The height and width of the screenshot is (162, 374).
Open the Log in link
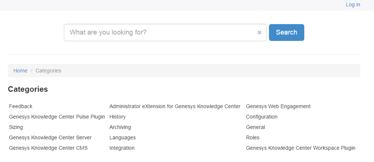tap(353, 4)
